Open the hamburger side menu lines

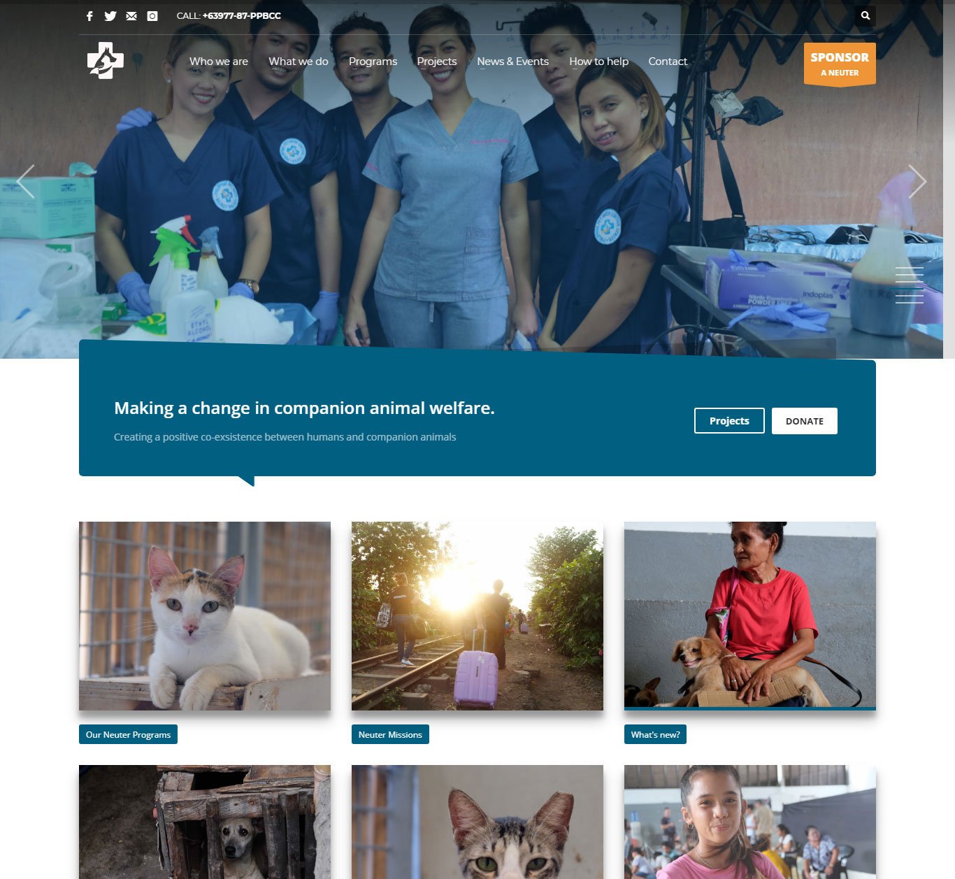(910, 285)
